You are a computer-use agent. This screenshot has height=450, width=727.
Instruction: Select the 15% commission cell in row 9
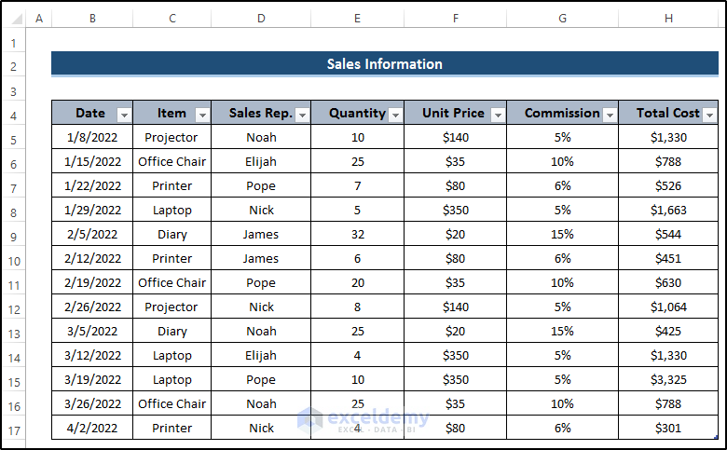(x=562, y=234)
